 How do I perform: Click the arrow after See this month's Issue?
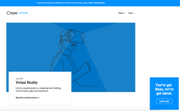click(39, 98)
